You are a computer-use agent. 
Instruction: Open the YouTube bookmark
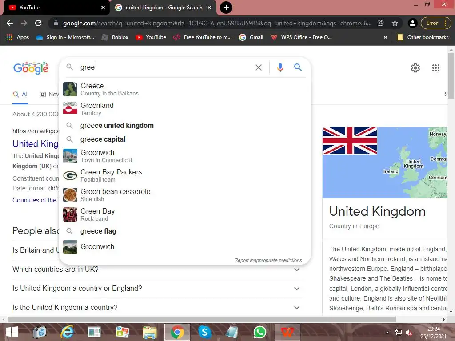[151, 37]
